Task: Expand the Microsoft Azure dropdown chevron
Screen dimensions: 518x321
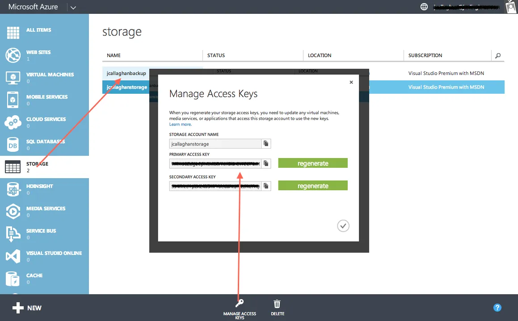Action: pos(73,7)
